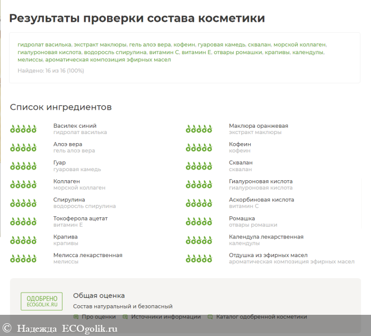Screen dimensions: 371x336
Task: Click rating leaves icon beside Маклюра оранжевая
Action: [x=199, y=129]
